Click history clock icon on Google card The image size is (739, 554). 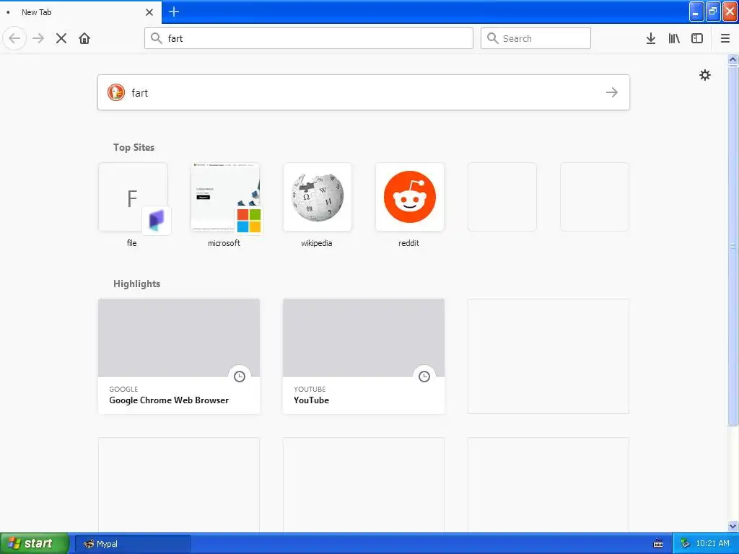240,377
